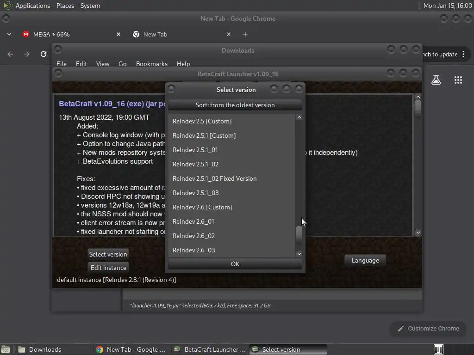
Task: Open BetaCraft v1.09_16 link
Action: pos(92,104)
